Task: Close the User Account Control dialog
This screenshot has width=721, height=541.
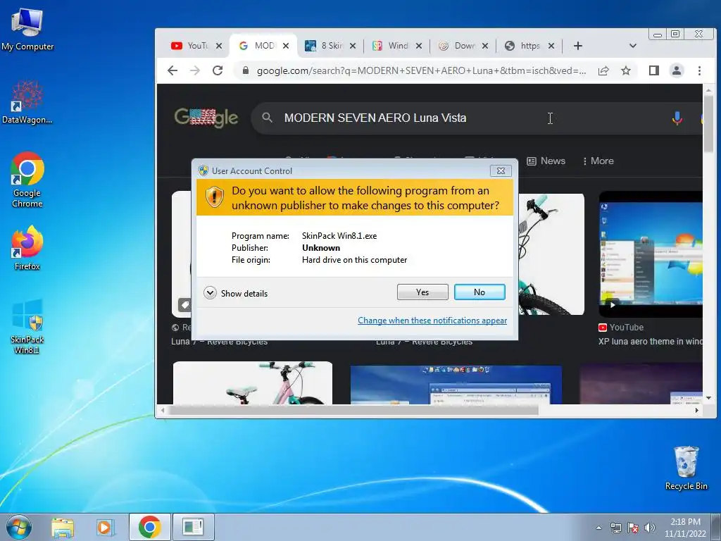Action: tap(501, 170)
